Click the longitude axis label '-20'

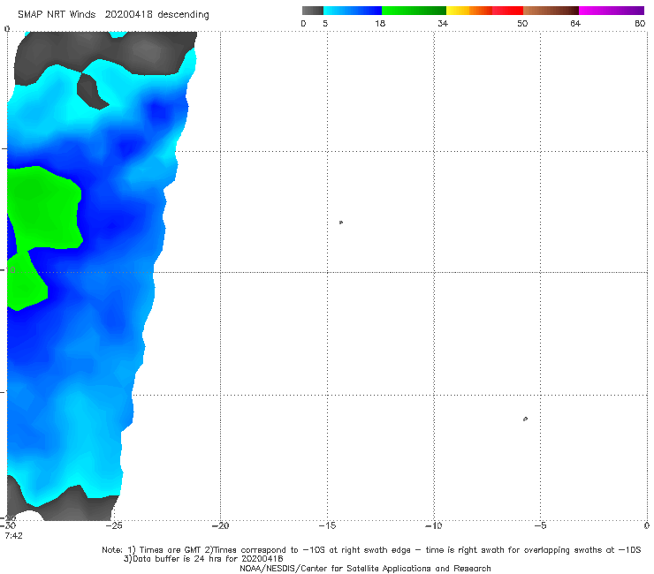tap(220, 525)
